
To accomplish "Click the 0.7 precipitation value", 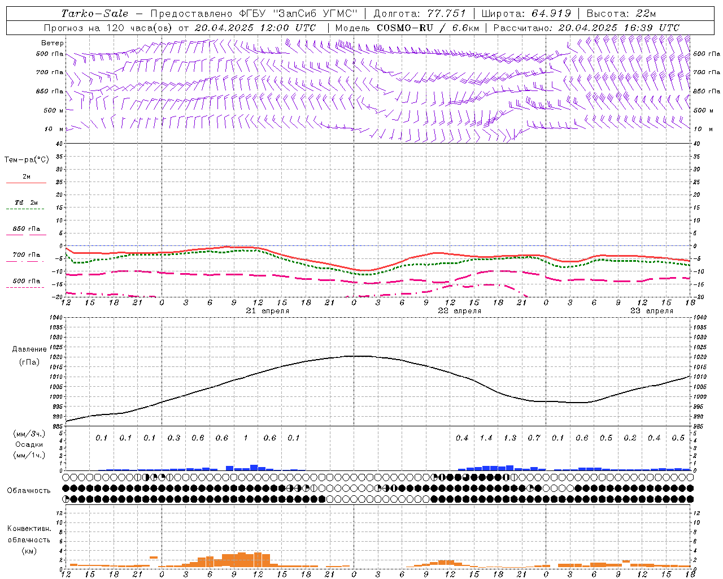I will (x=534, y=438).
